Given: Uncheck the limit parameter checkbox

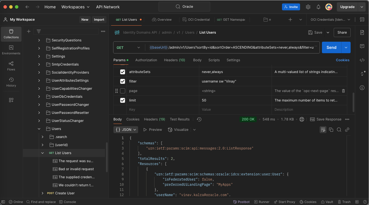Looking at the screenshot, I should pos(123,100).
